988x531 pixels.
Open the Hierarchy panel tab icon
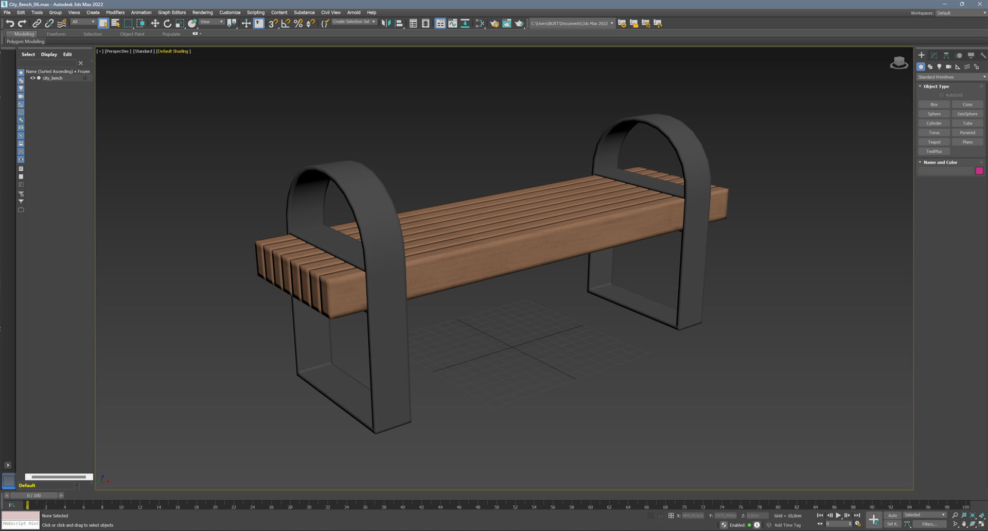pyautogui.click(x=946, y=55)
